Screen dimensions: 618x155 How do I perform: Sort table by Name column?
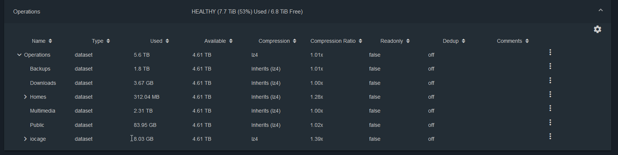click(42, 41)
